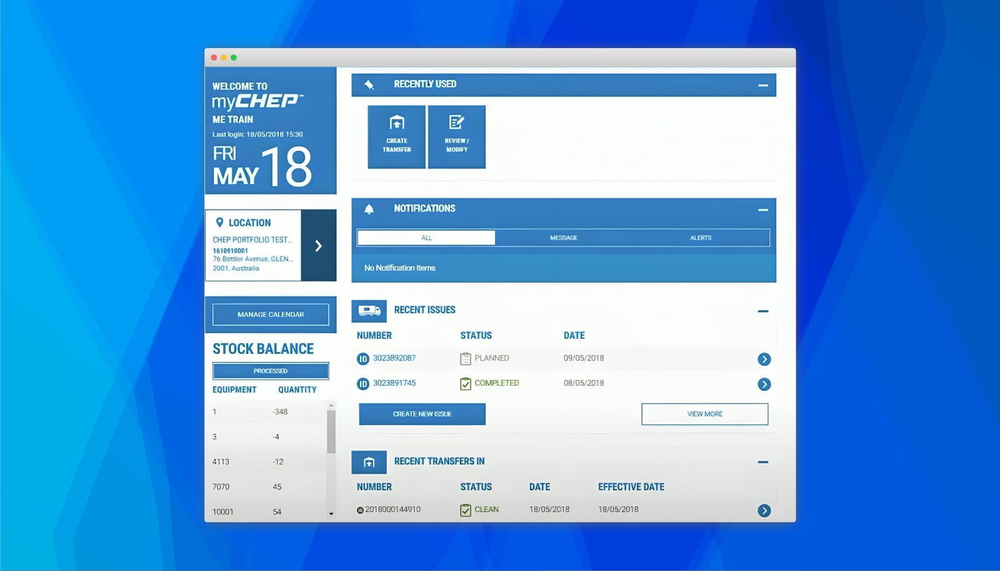Collapse the Recent Issues section
Viewport: 1000px width, 571px height.
click(x=763, y=311)
